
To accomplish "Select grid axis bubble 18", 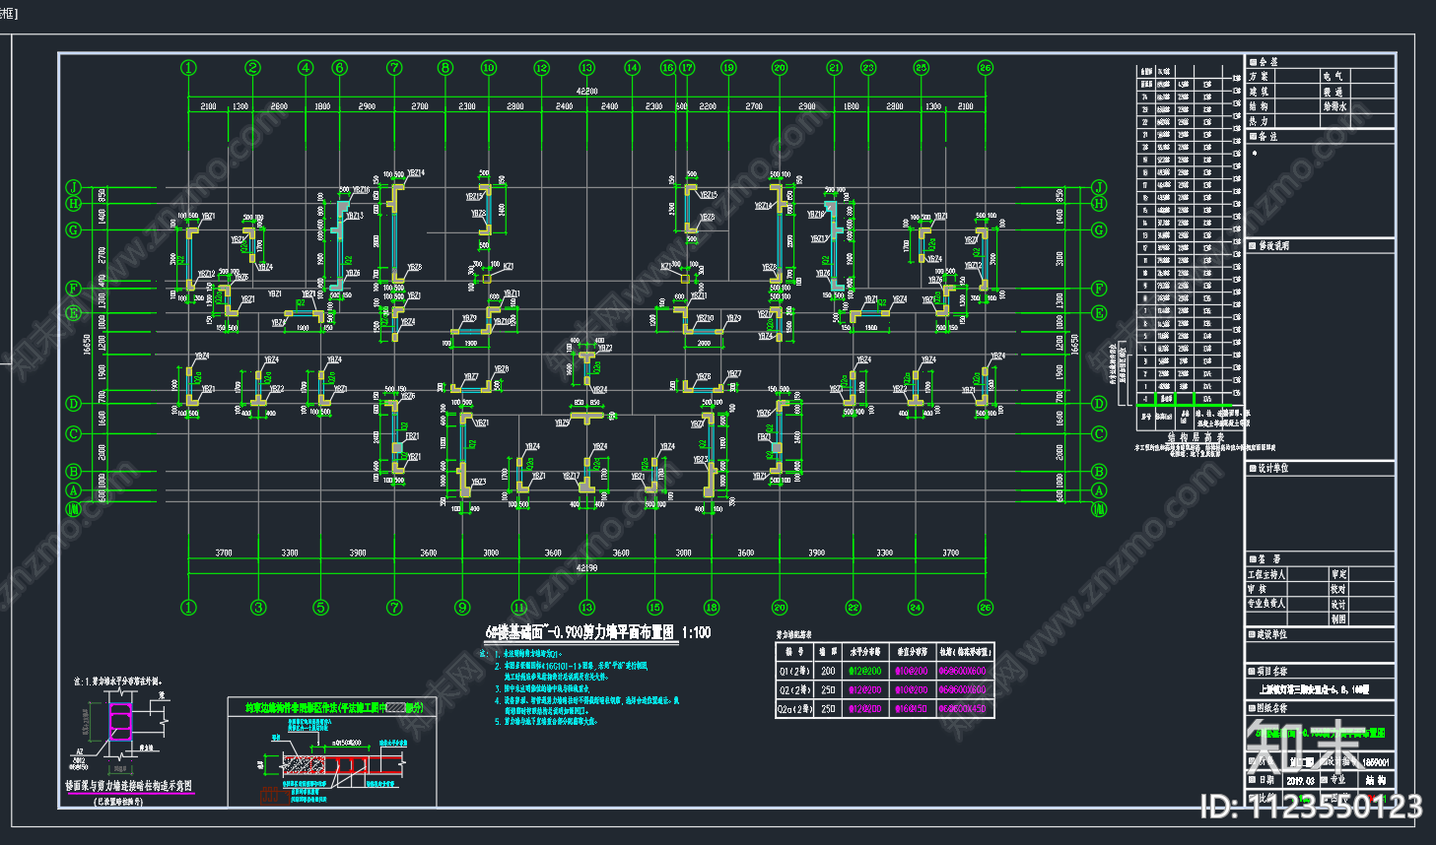I will [712, 608].
